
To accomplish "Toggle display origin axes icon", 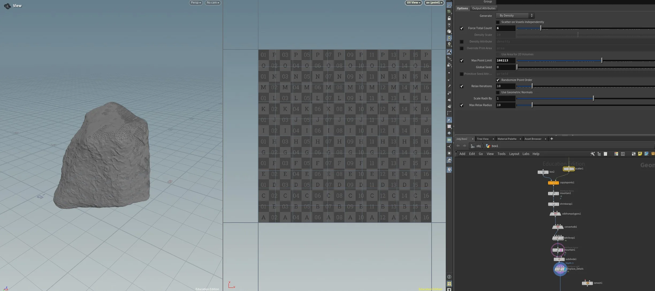I will coord(449,146).
